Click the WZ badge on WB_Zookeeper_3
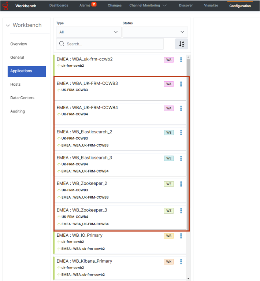The height and width of the screenshot is (281, 260). [x=168, y=211]
